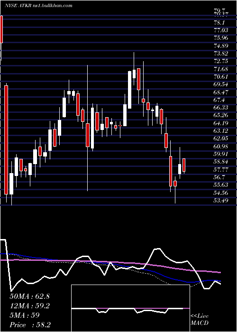Click the 54.56 price axis label
This screenshot has height=332, width=237.
[x=221, y=193]
